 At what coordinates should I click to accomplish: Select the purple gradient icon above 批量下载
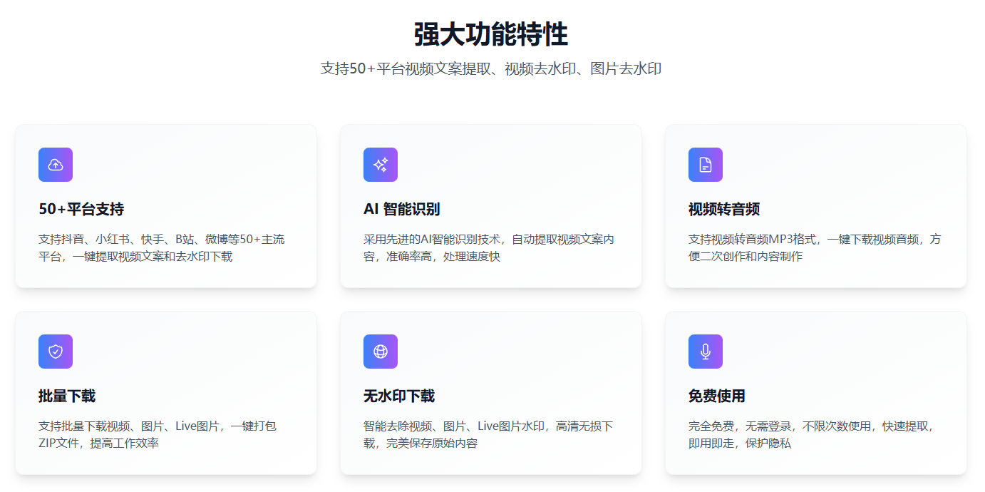pos(56,351)
